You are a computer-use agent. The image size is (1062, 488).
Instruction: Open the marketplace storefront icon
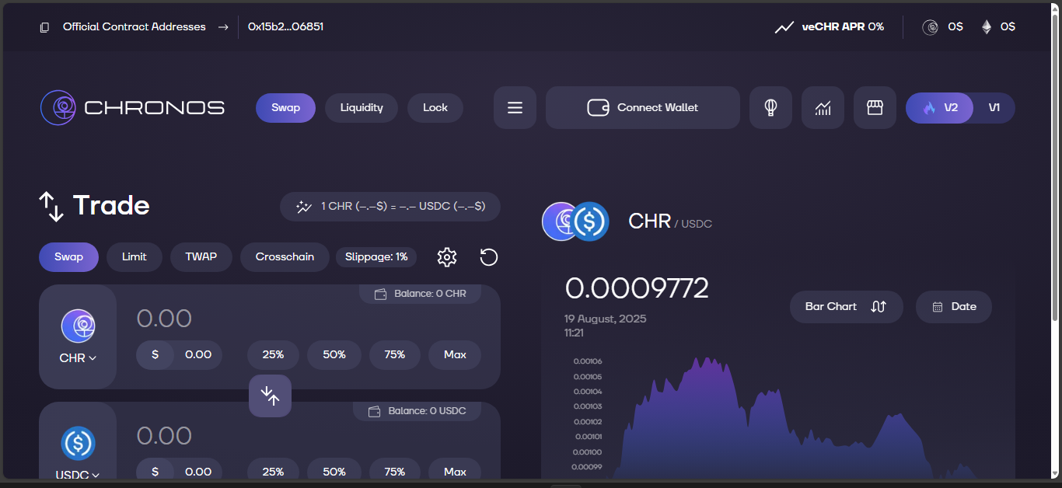tap(875, 108)
